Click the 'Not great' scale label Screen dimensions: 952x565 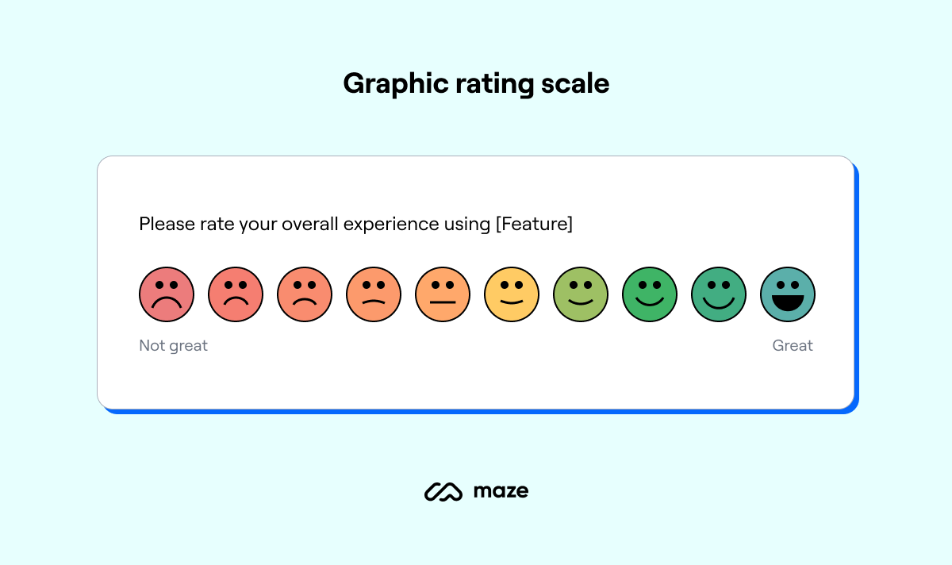[x=173, y=345]
